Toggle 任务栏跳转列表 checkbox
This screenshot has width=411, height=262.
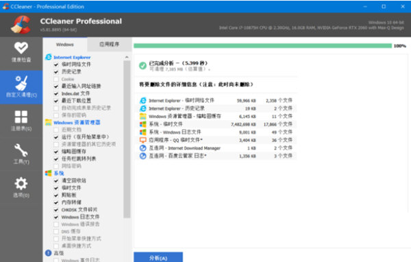[x=56, y=159]
